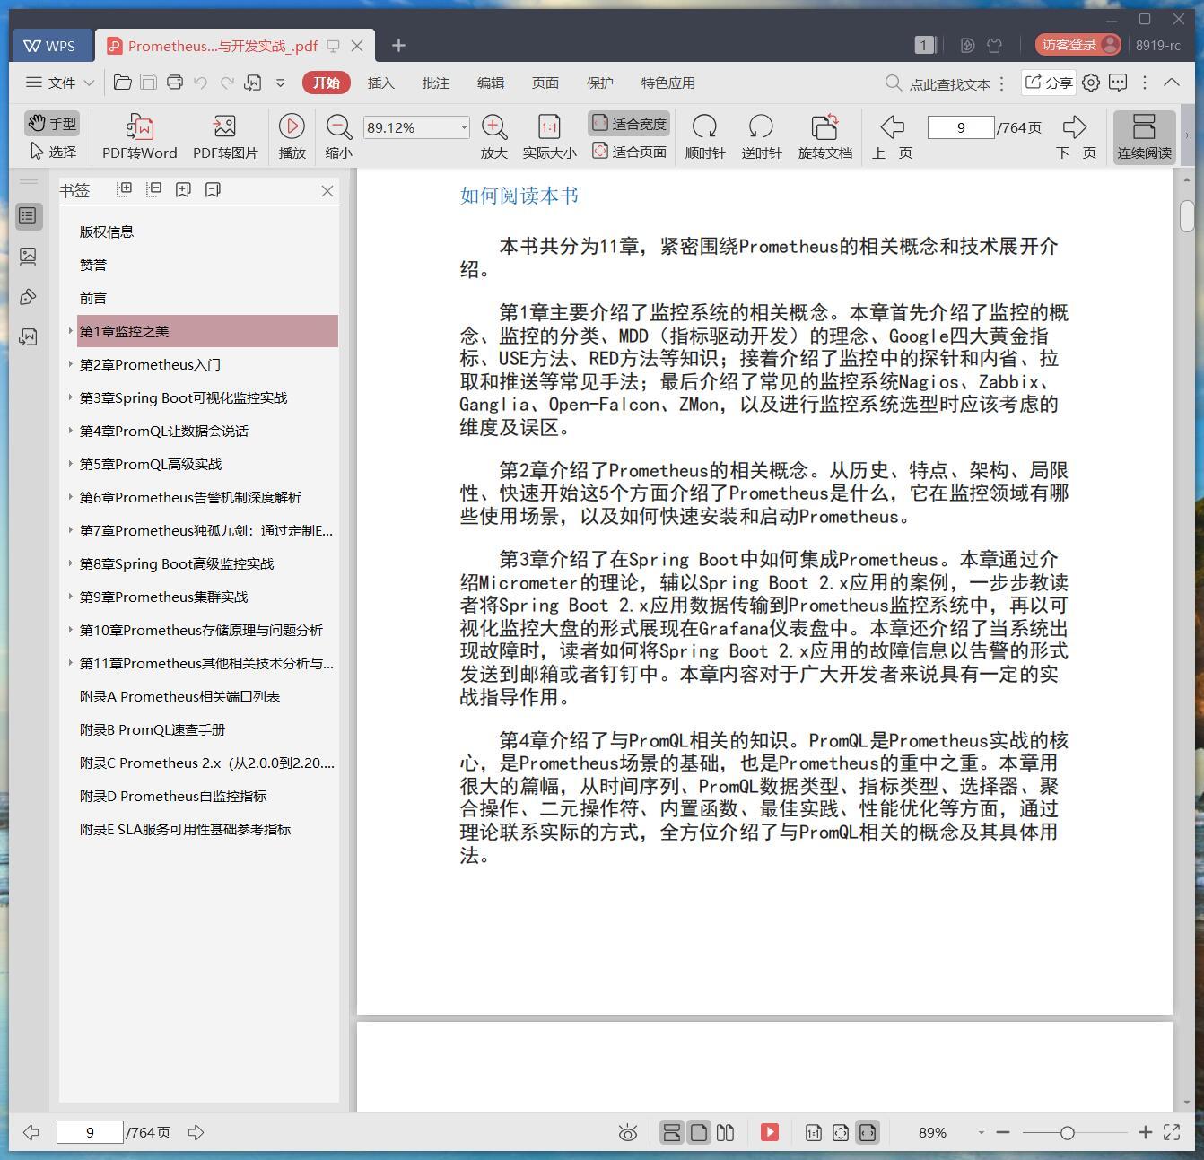Screen dimensions: 1204x1160
Task: Click the toolbar page number field
Action: (x=961, y=127)
